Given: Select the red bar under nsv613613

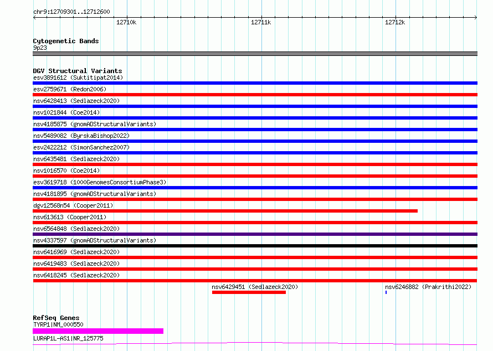Looking at the screenshot, I should click(255, 223).
